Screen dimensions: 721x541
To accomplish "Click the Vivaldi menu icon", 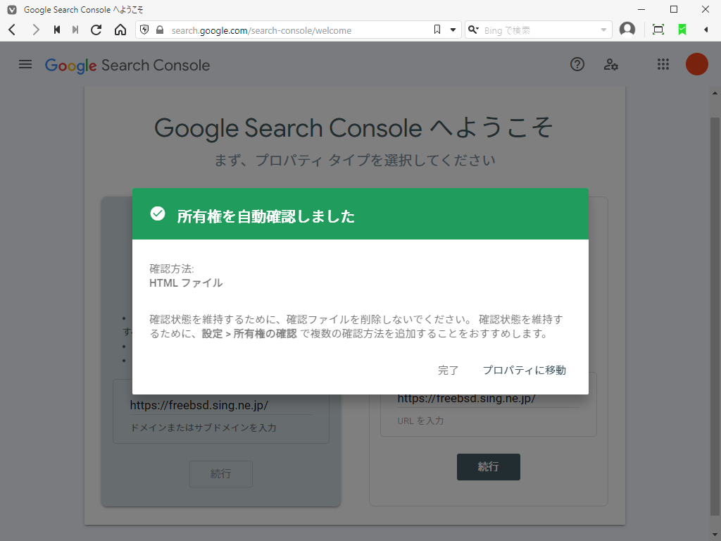I will (12, 9).
